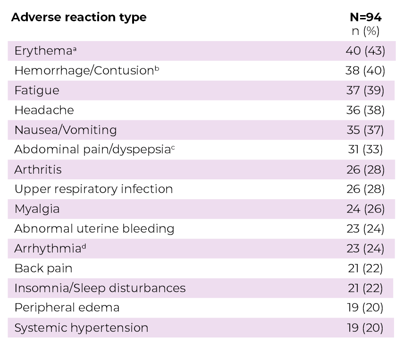
Task: Click the Back pain row label
Action: (43, 269)
